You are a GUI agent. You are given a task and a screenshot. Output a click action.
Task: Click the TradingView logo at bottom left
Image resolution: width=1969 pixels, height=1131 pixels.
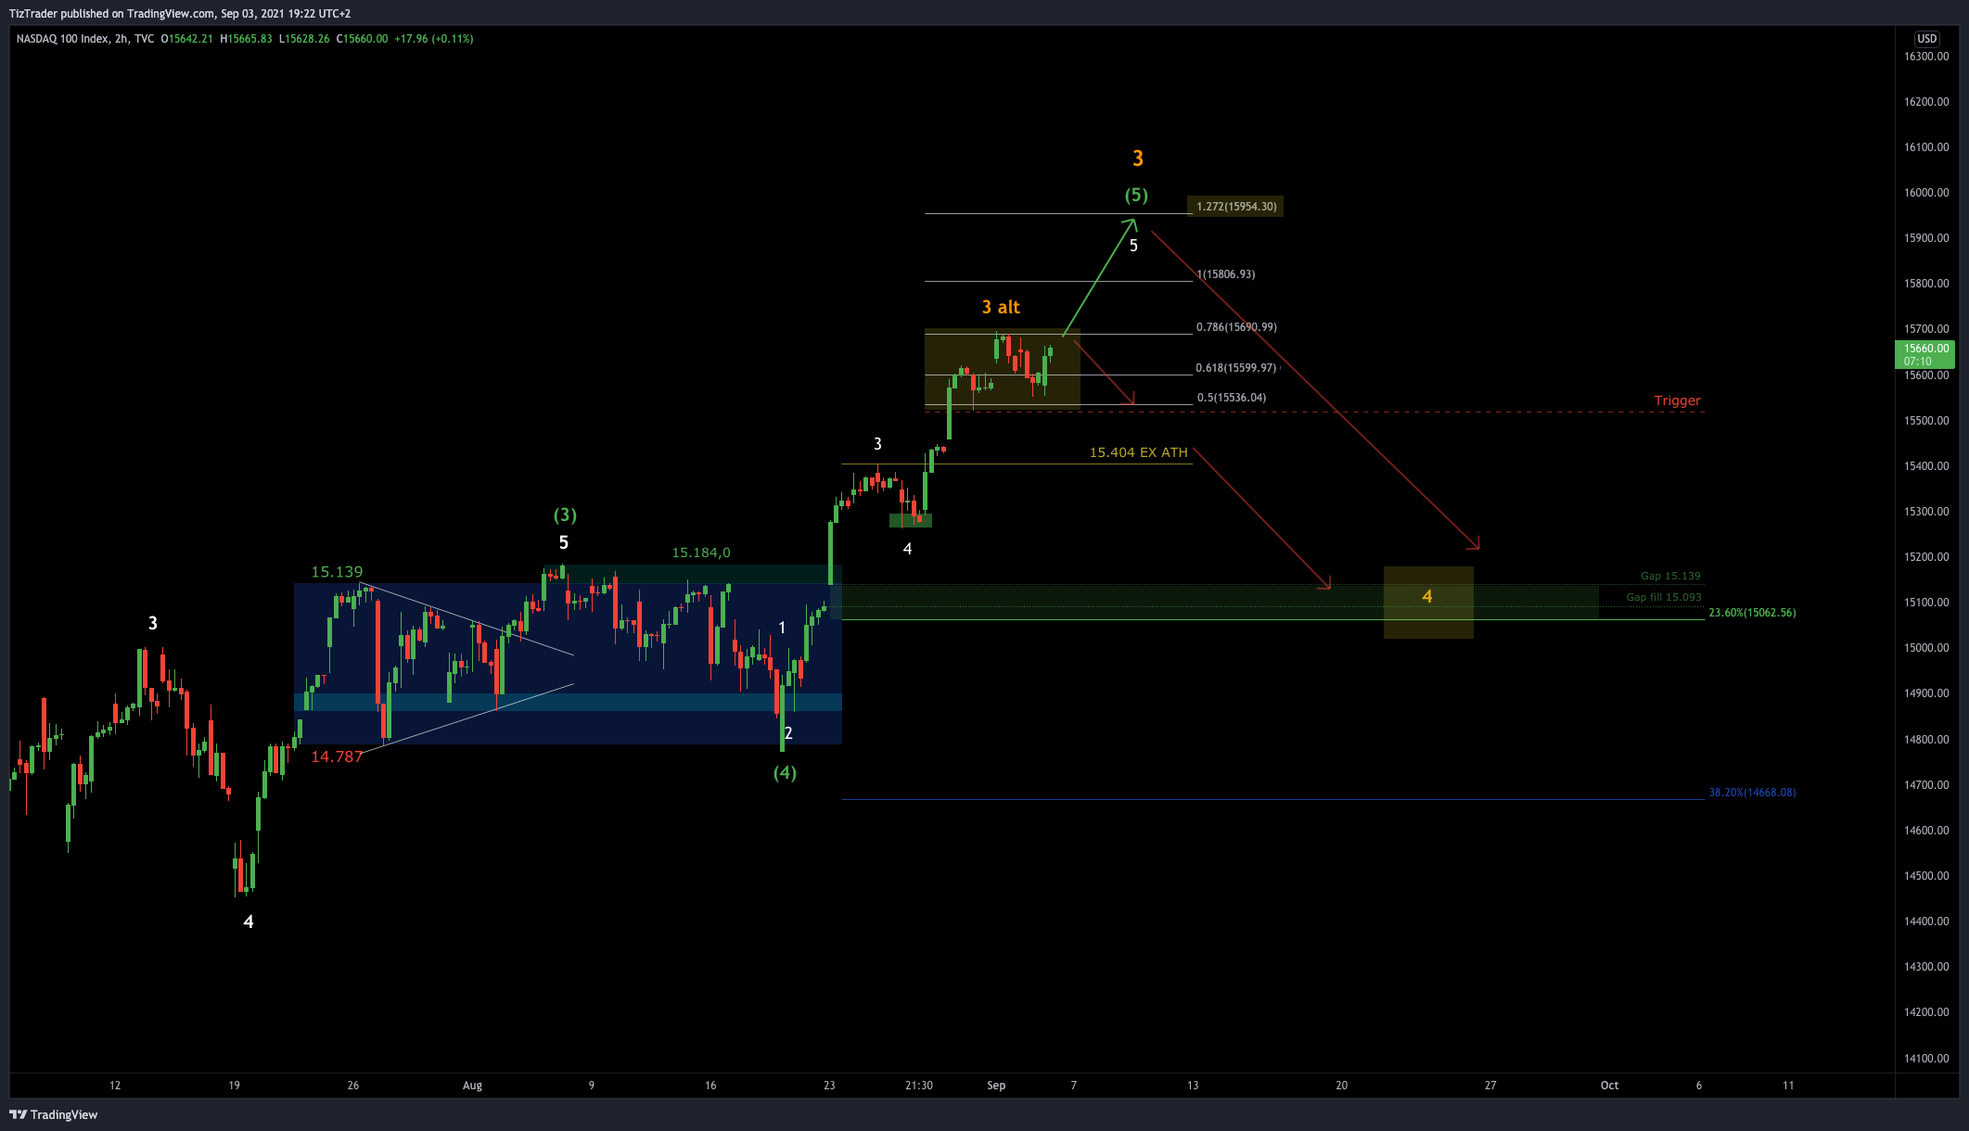coord(53,1114)
